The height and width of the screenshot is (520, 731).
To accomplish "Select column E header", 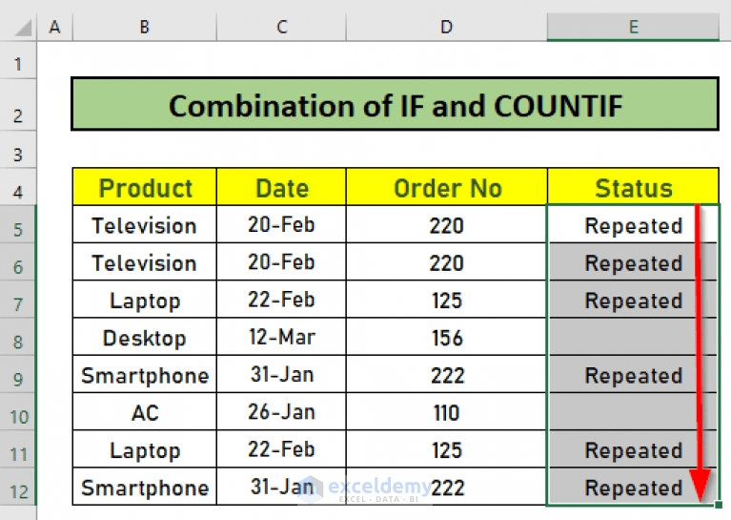I will [x=633, y=27].
